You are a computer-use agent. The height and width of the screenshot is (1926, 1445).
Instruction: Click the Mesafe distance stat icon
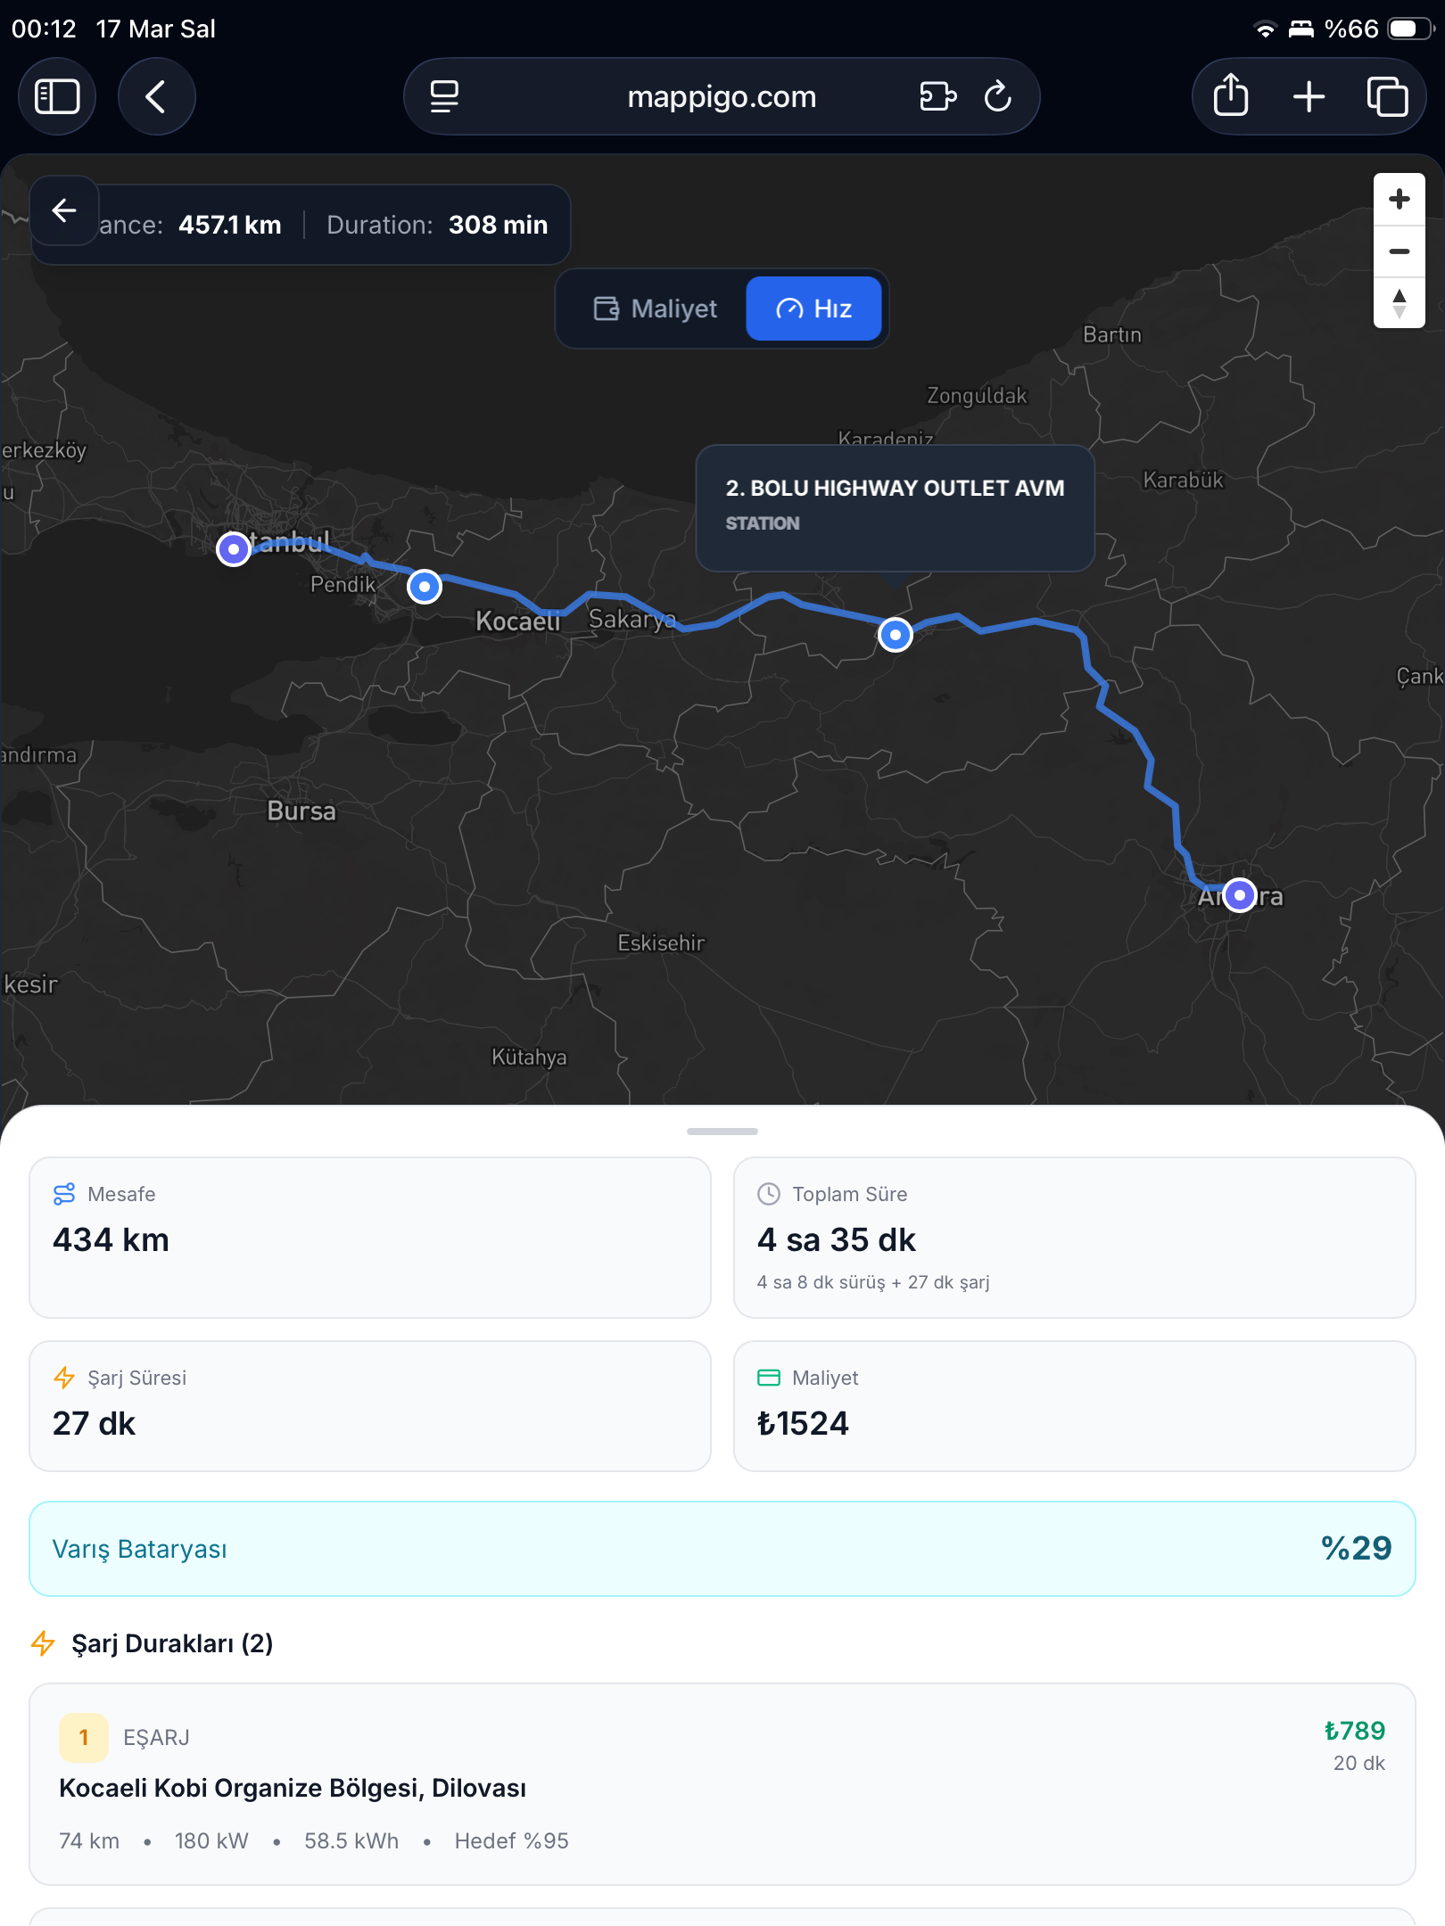click(x=63, y=1194)
